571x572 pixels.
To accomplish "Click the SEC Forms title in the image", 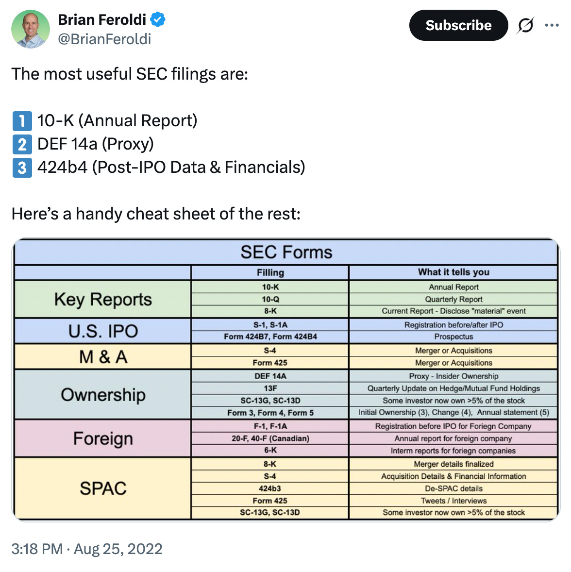I will coord(286,252).
